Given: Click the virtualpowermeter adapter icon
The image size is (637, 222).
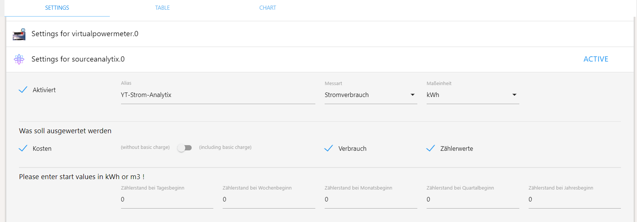Looking at the screenshot, I should pyautogui.click(x=19, y=34).
